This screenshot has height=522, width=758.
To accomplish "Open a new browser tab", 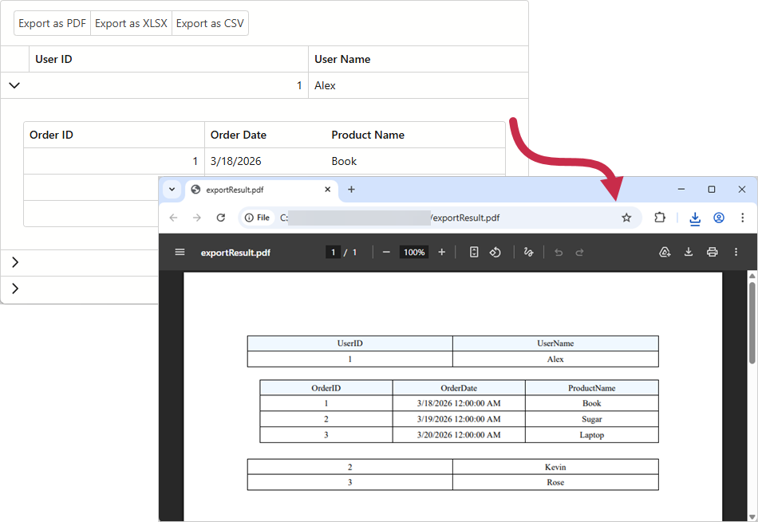I will click(x=351, y=190).
